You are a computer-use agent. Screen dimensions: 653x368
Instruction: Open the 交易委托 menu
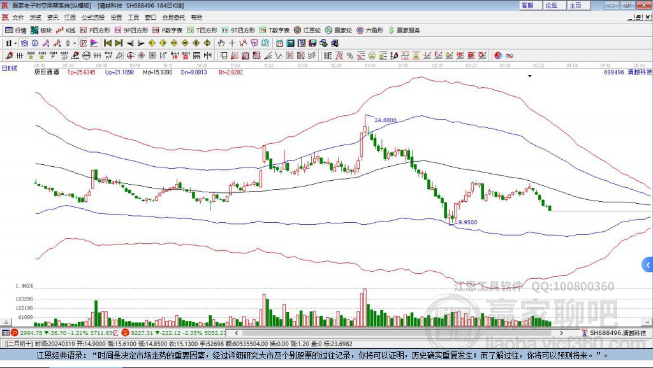tap(173, 17)
